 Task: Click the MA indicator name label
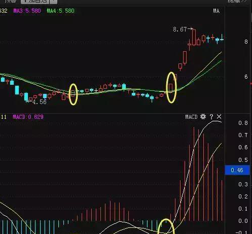216,11
